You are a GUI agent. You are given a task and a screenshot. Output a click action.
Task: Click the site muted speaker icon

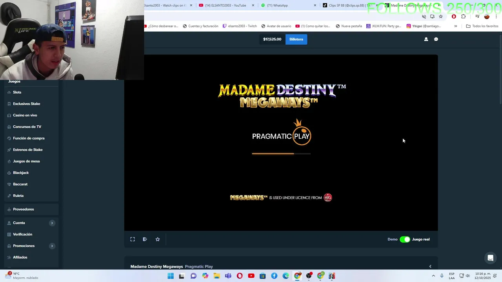click(424, 16)
